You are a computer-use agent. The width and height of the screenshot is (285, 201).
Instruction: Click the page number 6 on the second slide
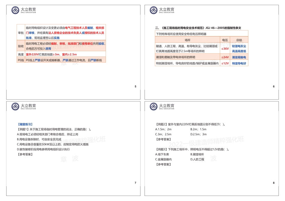click(x=274, y=86)
